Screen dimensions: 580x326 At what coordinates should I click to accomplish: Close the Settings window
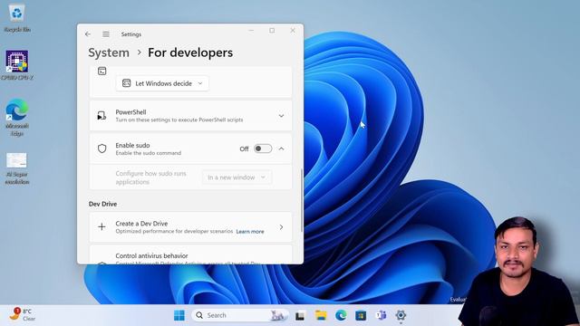click(293, 30)
